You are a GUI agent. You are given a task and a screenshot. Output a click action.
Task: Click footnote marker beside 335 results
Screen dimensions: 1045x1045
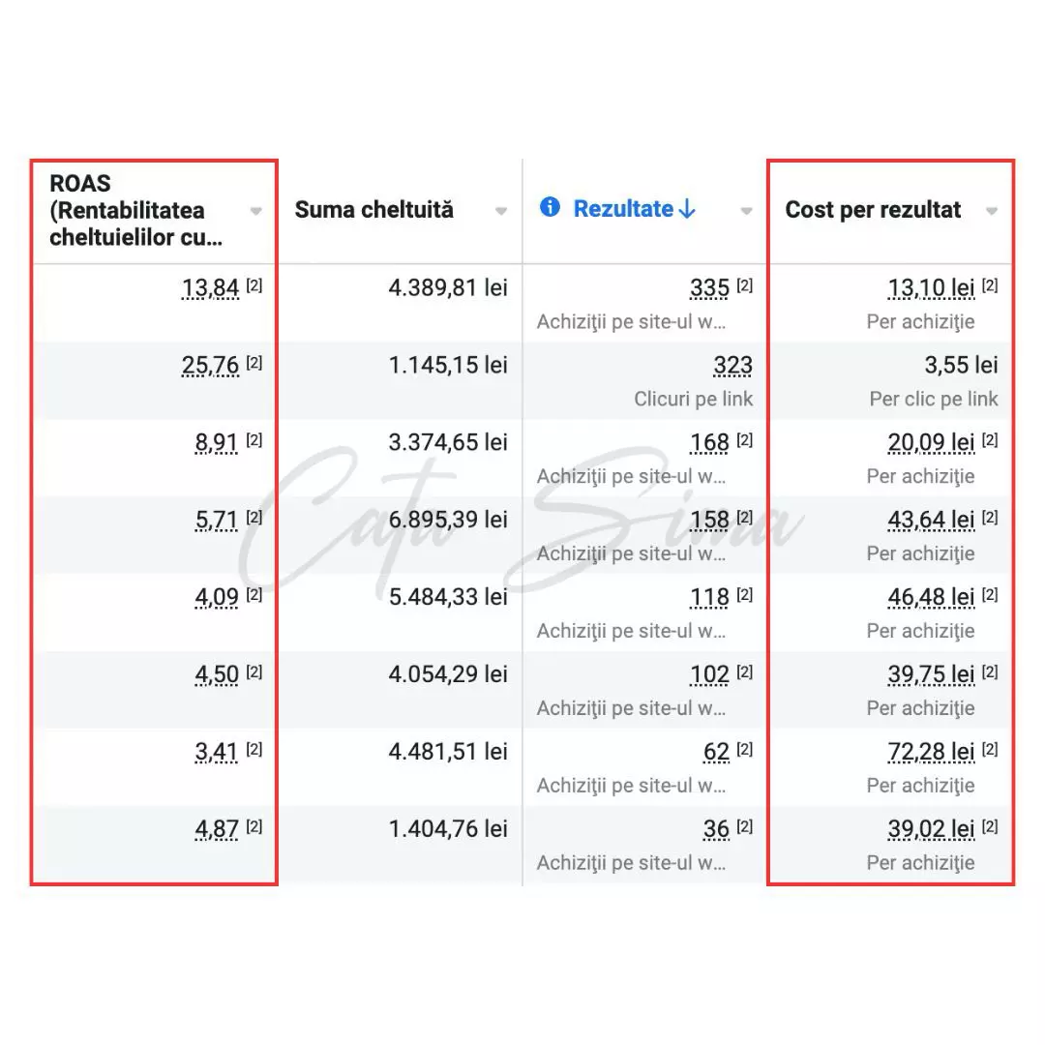(x=744, y=286)
